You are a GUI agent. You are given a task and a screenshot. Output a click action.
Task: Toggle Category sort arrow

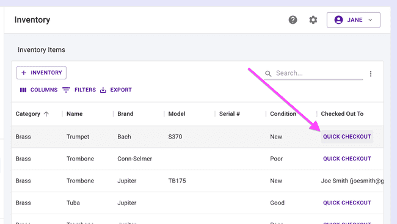[x=46, y=114]
